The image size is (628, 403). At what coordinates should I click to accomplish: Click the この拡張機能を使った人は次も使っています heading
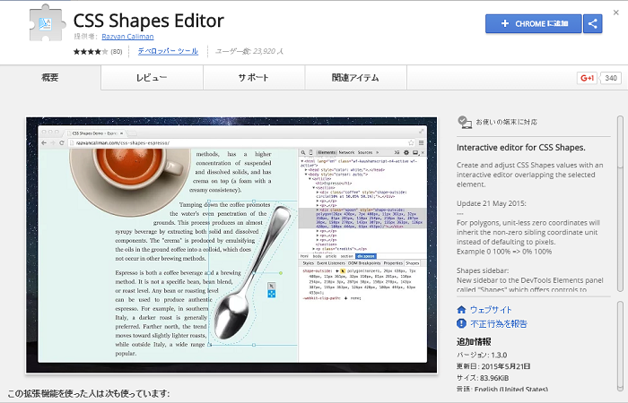pyautogui.click(x=89, y=394)
